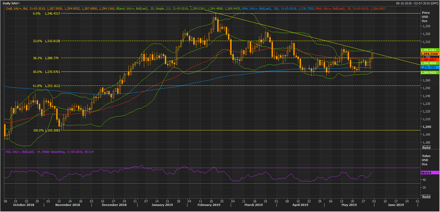440x212 pixels.
Task: Click the blue 1,276.7205 EMA price tag
Action: click(430, 67)
